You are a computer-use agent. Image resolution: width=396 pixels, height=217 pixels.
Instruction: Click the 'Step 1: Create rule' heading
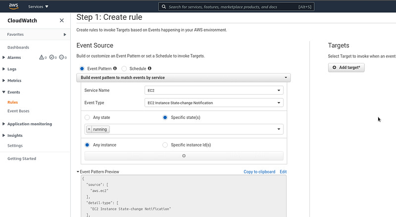[x=109, y=17]
